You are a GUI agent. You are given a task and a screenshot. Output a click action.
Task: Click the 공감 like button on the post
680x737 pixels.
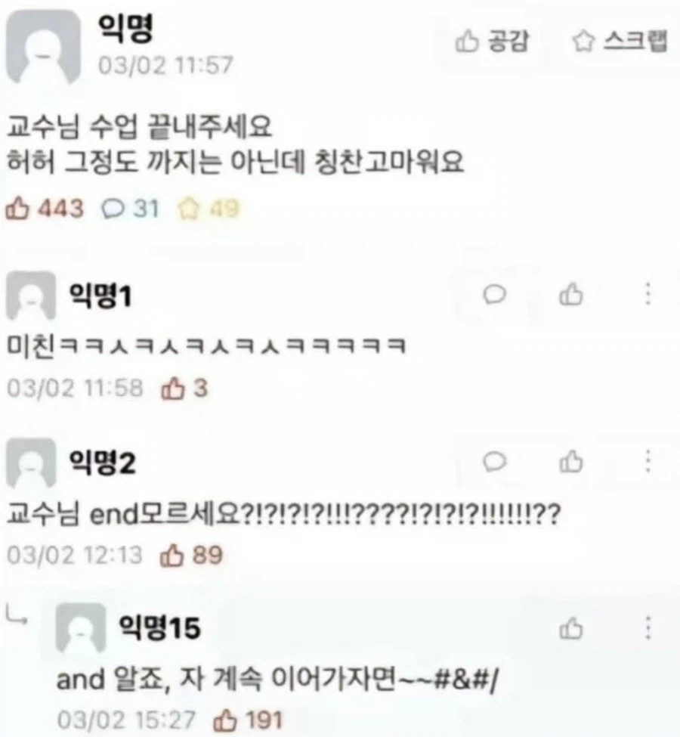click(x=492, y=41)
